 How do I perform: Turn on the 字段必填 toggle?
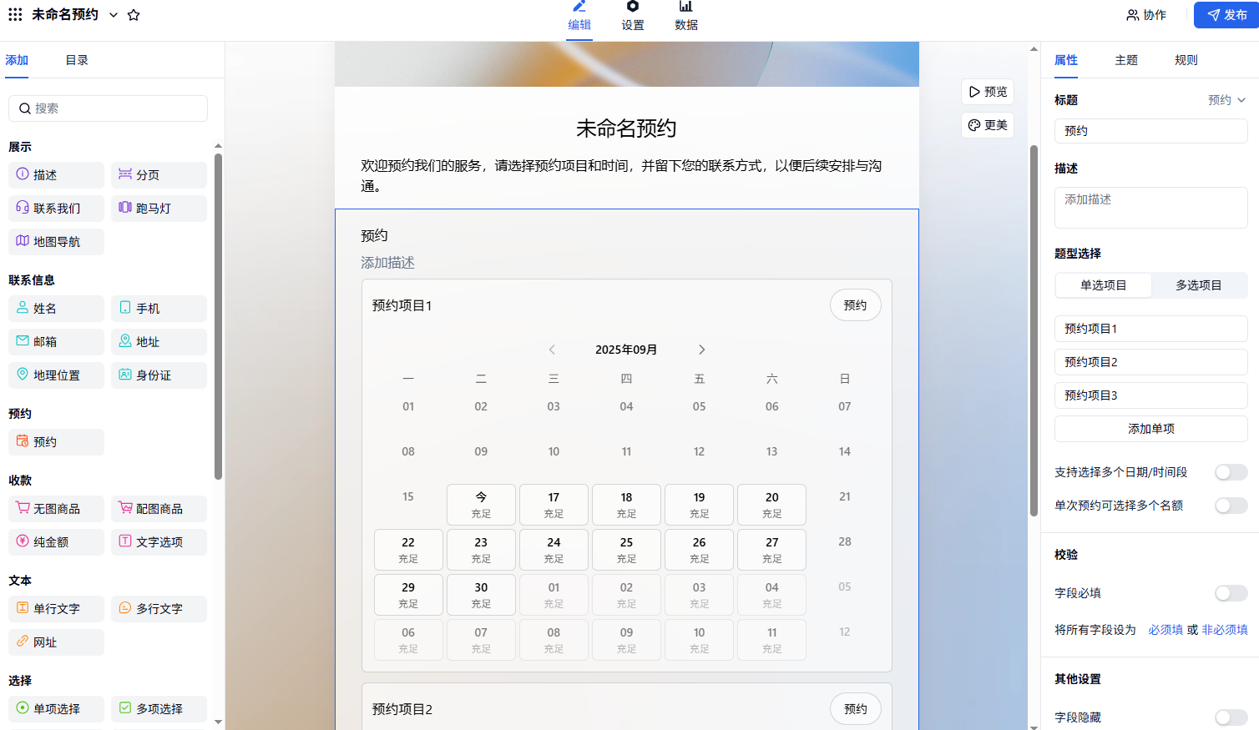click(1230, 593)
